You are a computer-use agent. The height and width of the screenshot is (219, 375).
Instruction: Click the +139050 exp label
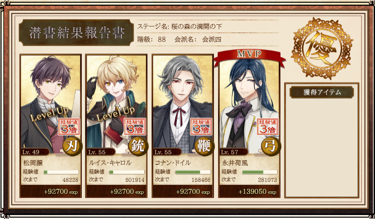pyautogui.click(x=257, y=192)
